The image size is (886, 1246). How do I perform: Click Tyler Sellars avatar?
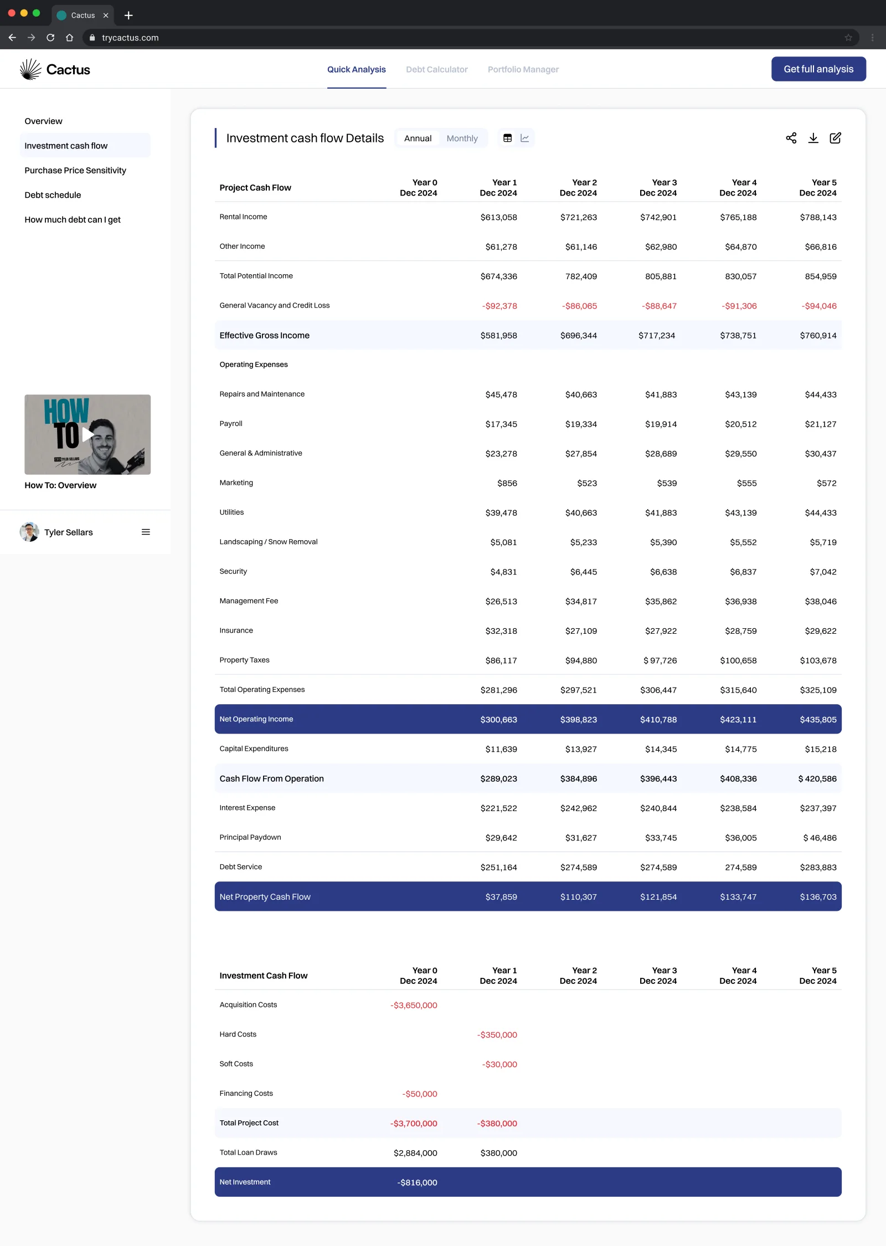(x=29, y=532)
